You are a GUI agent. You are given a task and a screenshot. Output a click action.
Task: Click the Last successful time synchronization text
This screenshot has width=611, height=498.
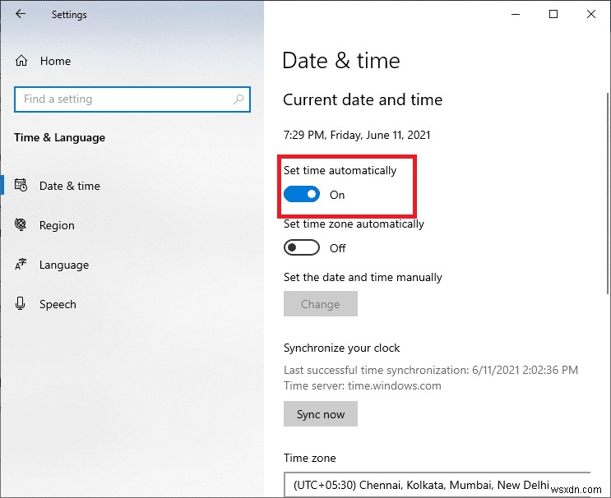(431, 370)
